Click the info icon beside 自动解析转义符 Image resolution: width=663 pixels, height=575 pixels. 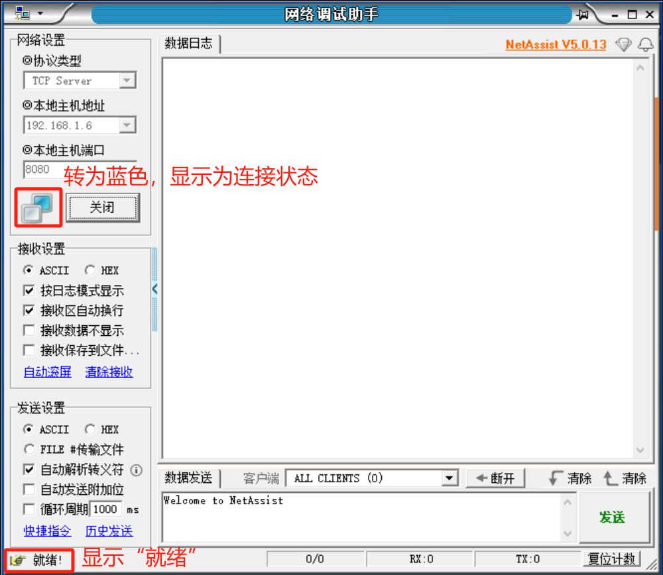[136, 470]
